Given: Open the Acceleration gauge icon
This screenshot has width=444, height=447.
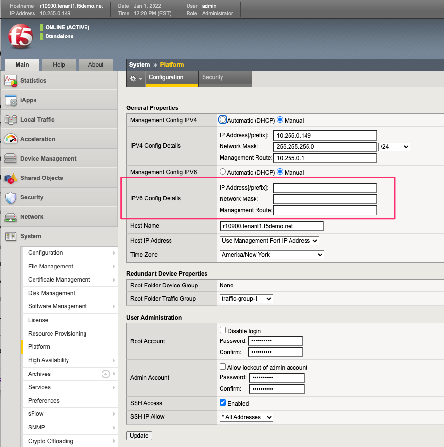Looking at the screenshot, I should coord(11,139).
